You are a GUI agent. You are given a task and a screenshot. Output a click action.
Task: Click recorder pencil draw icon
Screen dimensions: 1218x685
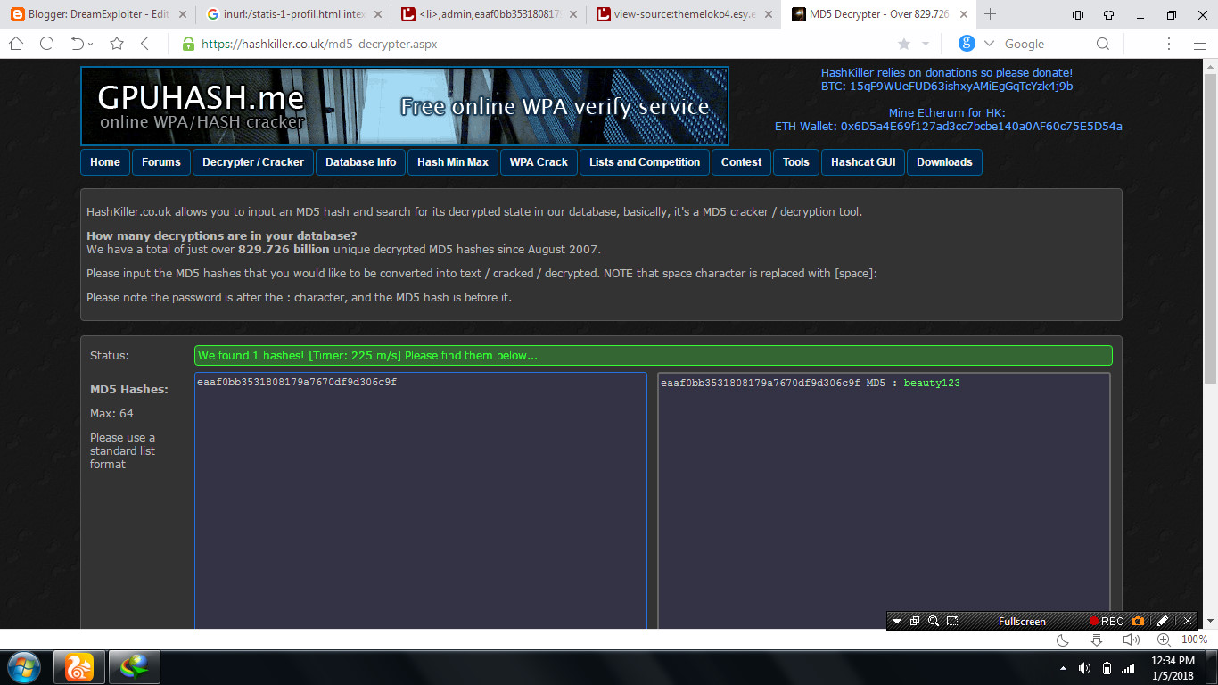click(1163, 621)
